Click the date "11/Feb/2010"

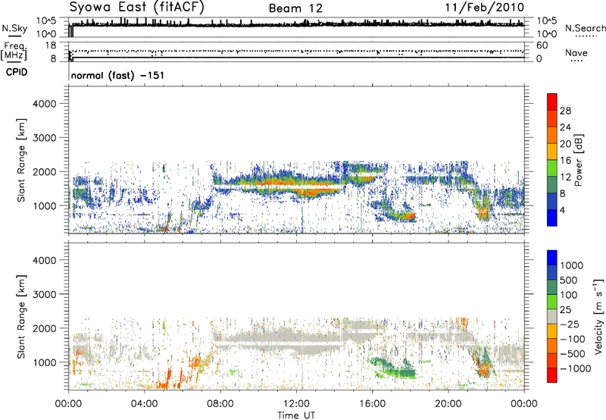pos(485,8)
